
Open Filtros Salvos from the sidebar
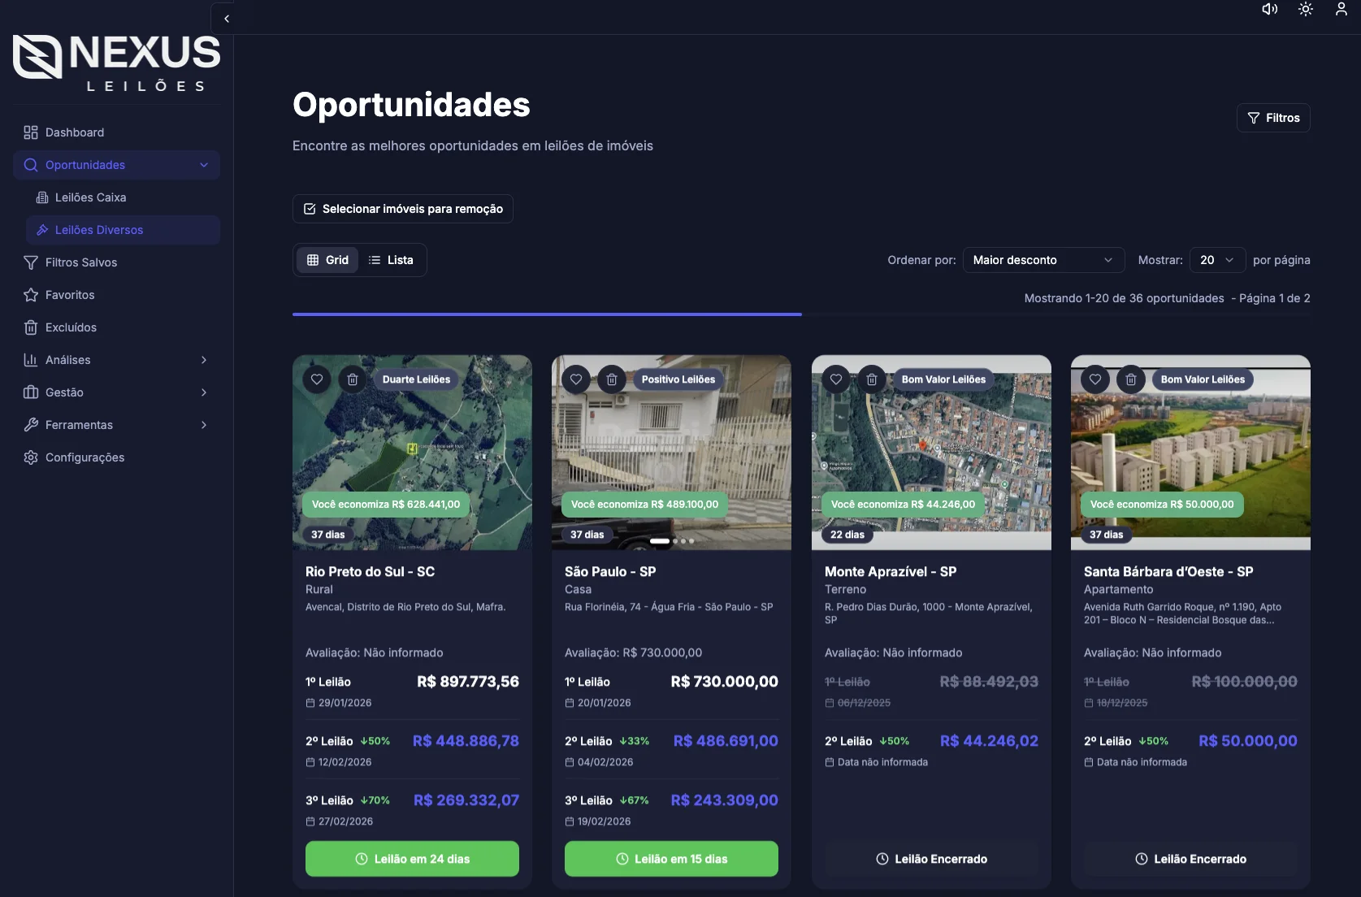pos(80,262)
